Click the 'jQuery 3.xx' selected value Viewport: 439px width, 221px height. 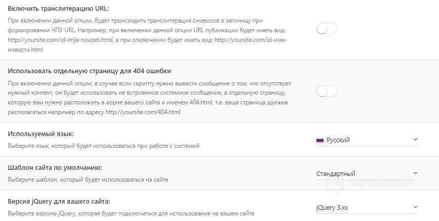click(332, 207)
